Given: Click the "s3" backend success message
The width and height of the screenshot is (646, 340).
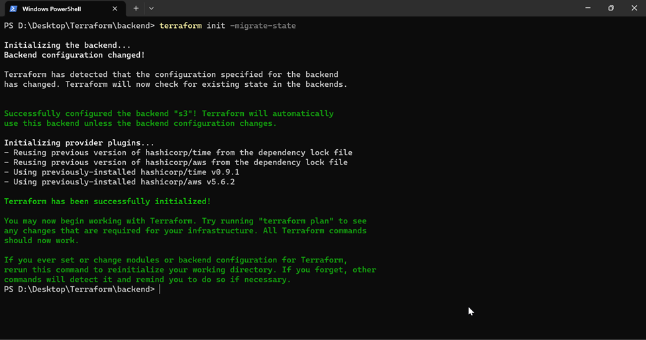Looking at the screenshot, I should point(169,118).
